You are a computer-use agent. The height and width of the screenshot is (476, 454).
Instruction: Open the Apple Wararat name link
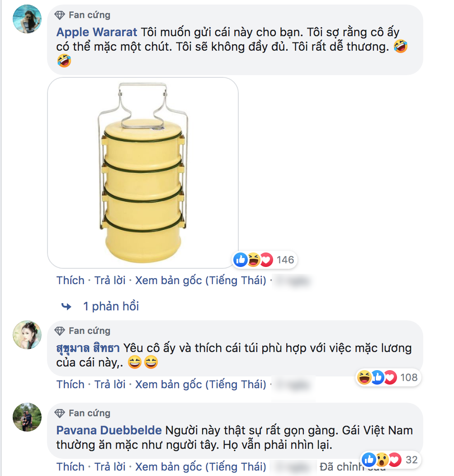point(97,33)
